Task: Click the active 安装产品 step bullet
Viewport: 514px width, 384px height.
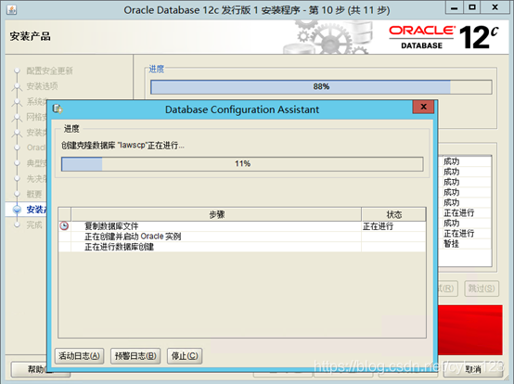Action: click(x=17, y=210)
